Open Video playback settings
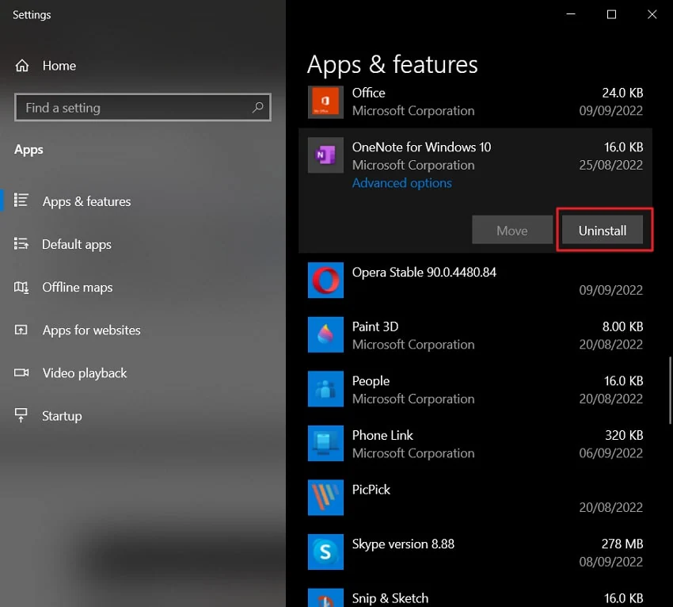Screen dimensions: 673x607 point(84,373)
